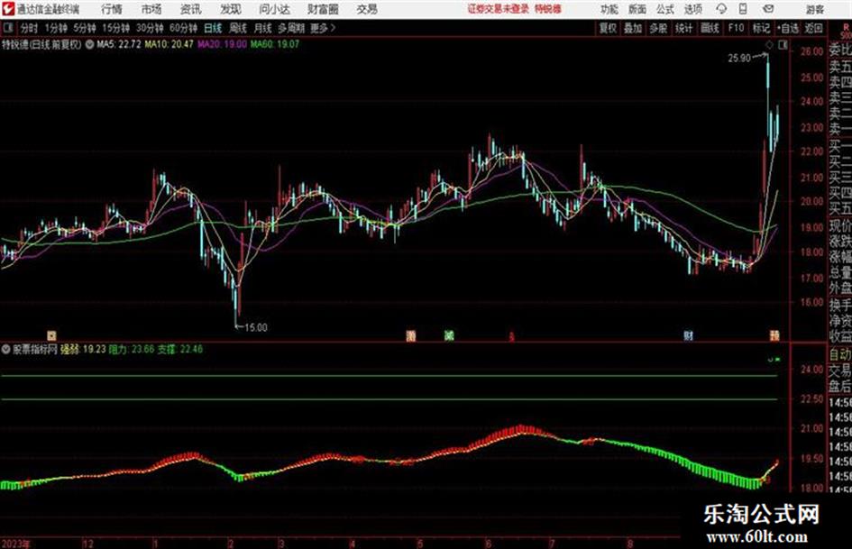Click the round settings icon beside 特锐德 title

click(x=89, y=44)
